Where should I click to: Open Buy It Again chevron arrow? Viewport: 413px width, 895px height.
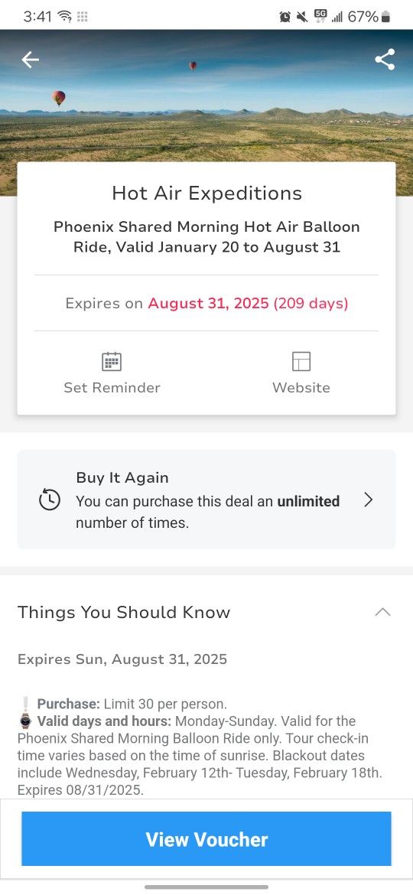tap(369, 500)
